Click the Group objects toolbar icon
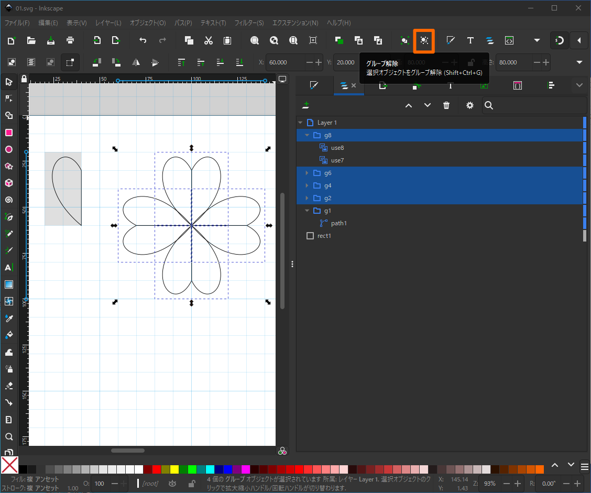 coord(404,41)
